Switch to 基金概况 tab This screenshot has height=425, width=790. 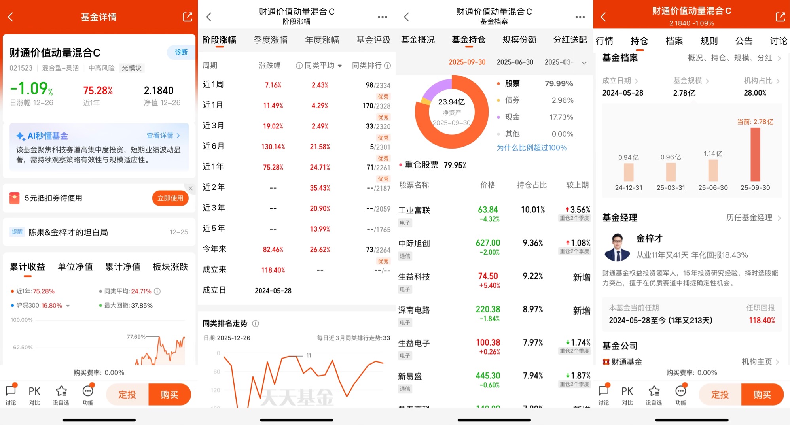[x=418, y=40]
